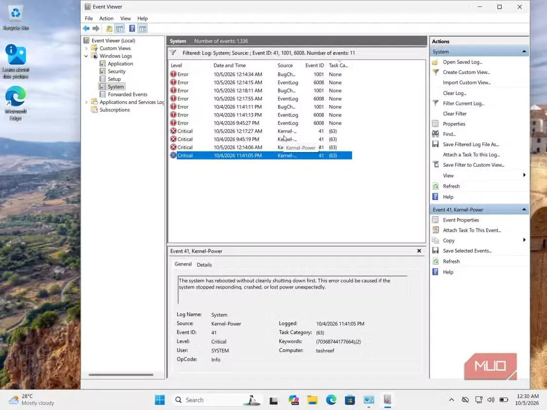Switch to the Details tab
This screenshot has width=547, height=410.
click(x=204, y=265)
